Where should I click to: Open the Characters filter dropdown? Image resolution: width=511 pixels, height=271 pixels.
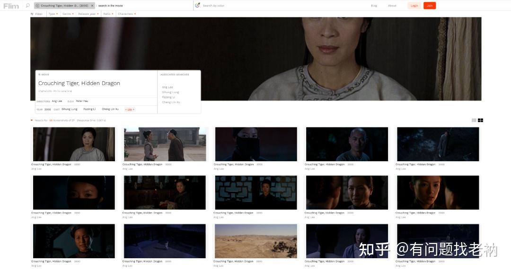point(127,14)
